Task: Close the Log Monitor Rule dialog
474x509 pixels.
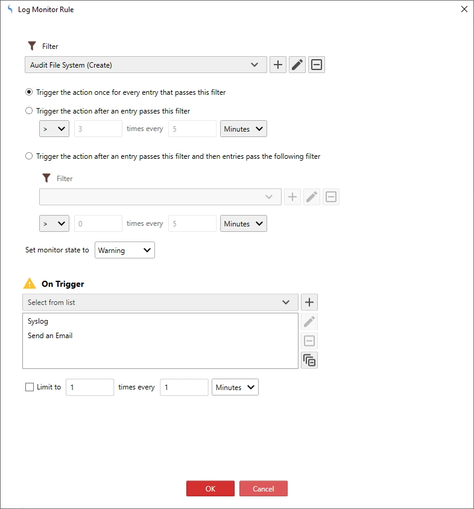Action: coord(463,10)
